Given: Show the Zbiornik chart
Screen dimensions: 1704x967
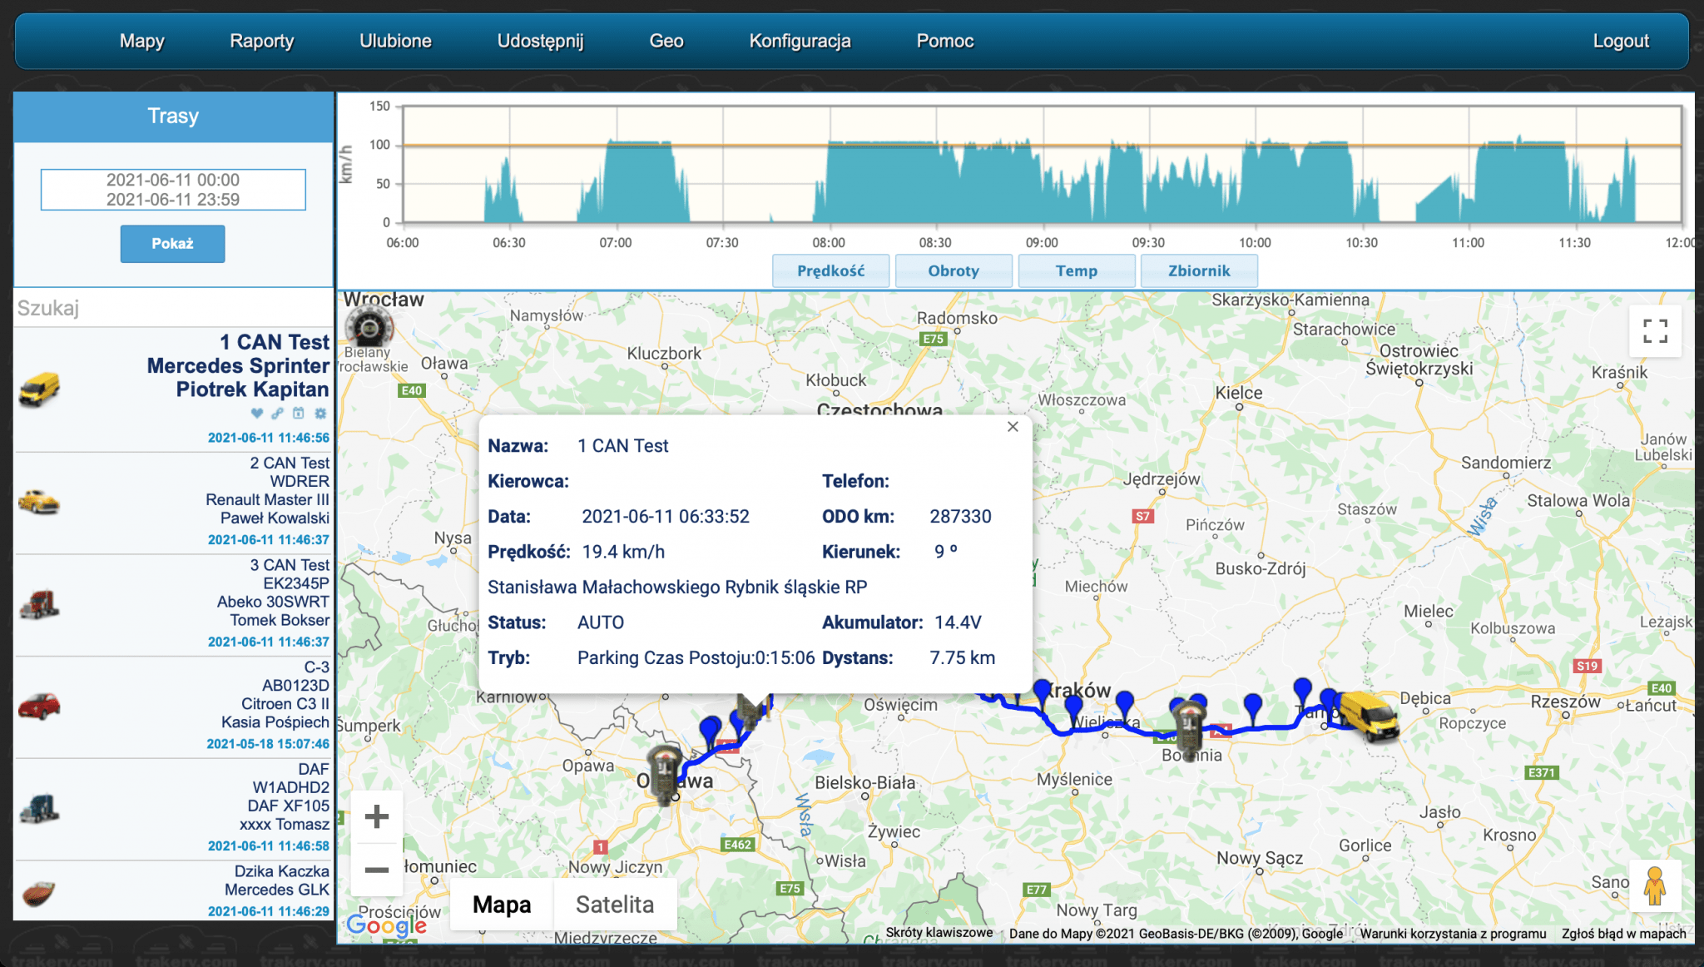Looking at the screenshot, I should pyautogui.click(x=1199, y=270).
